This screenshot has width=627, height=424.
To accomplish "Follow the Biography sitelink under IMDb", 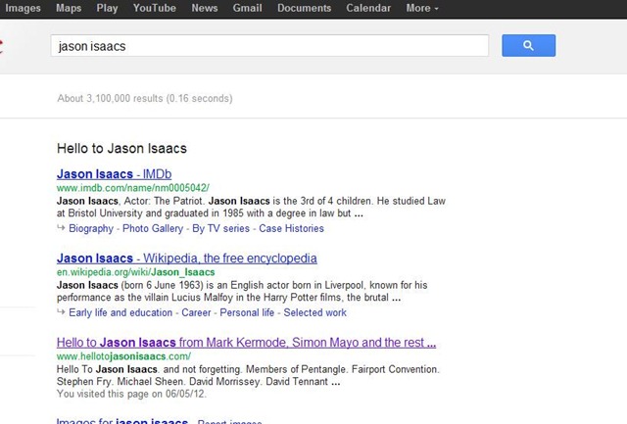I will click(91, 228).
